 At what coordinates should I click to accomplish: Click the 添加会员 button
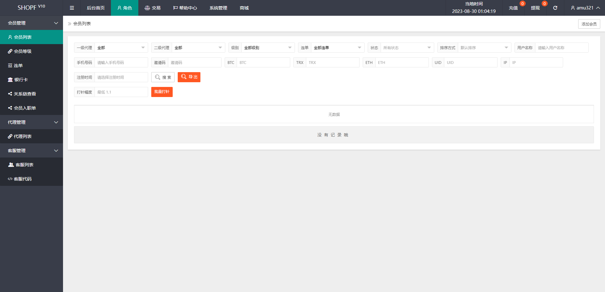[589, 24]
